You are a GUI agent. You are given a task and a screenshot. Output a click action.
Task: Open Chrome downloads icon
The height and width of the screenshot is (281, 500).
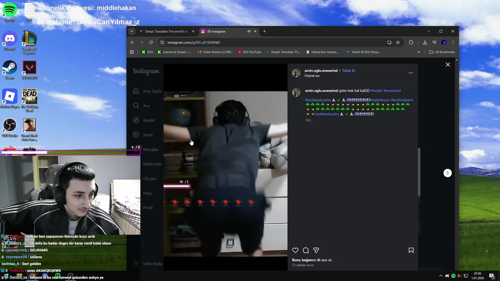(x=425, y=42)
